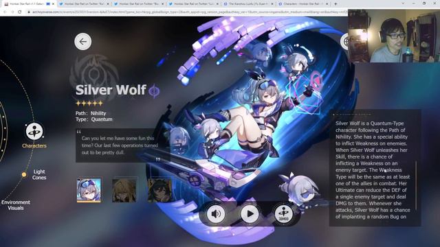Screen dimensions: 440x247
Task: Click the Quantum type symbol beside Silver Wolf
Action: pos(154,91)
